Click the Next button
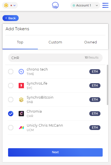Screen dimensions: 111x165 pos(55,152)
